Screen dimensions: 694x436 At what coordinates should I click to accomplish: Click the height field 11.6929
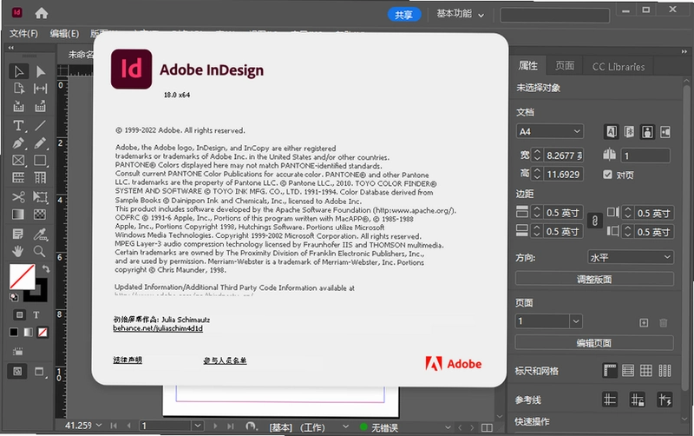563,174
